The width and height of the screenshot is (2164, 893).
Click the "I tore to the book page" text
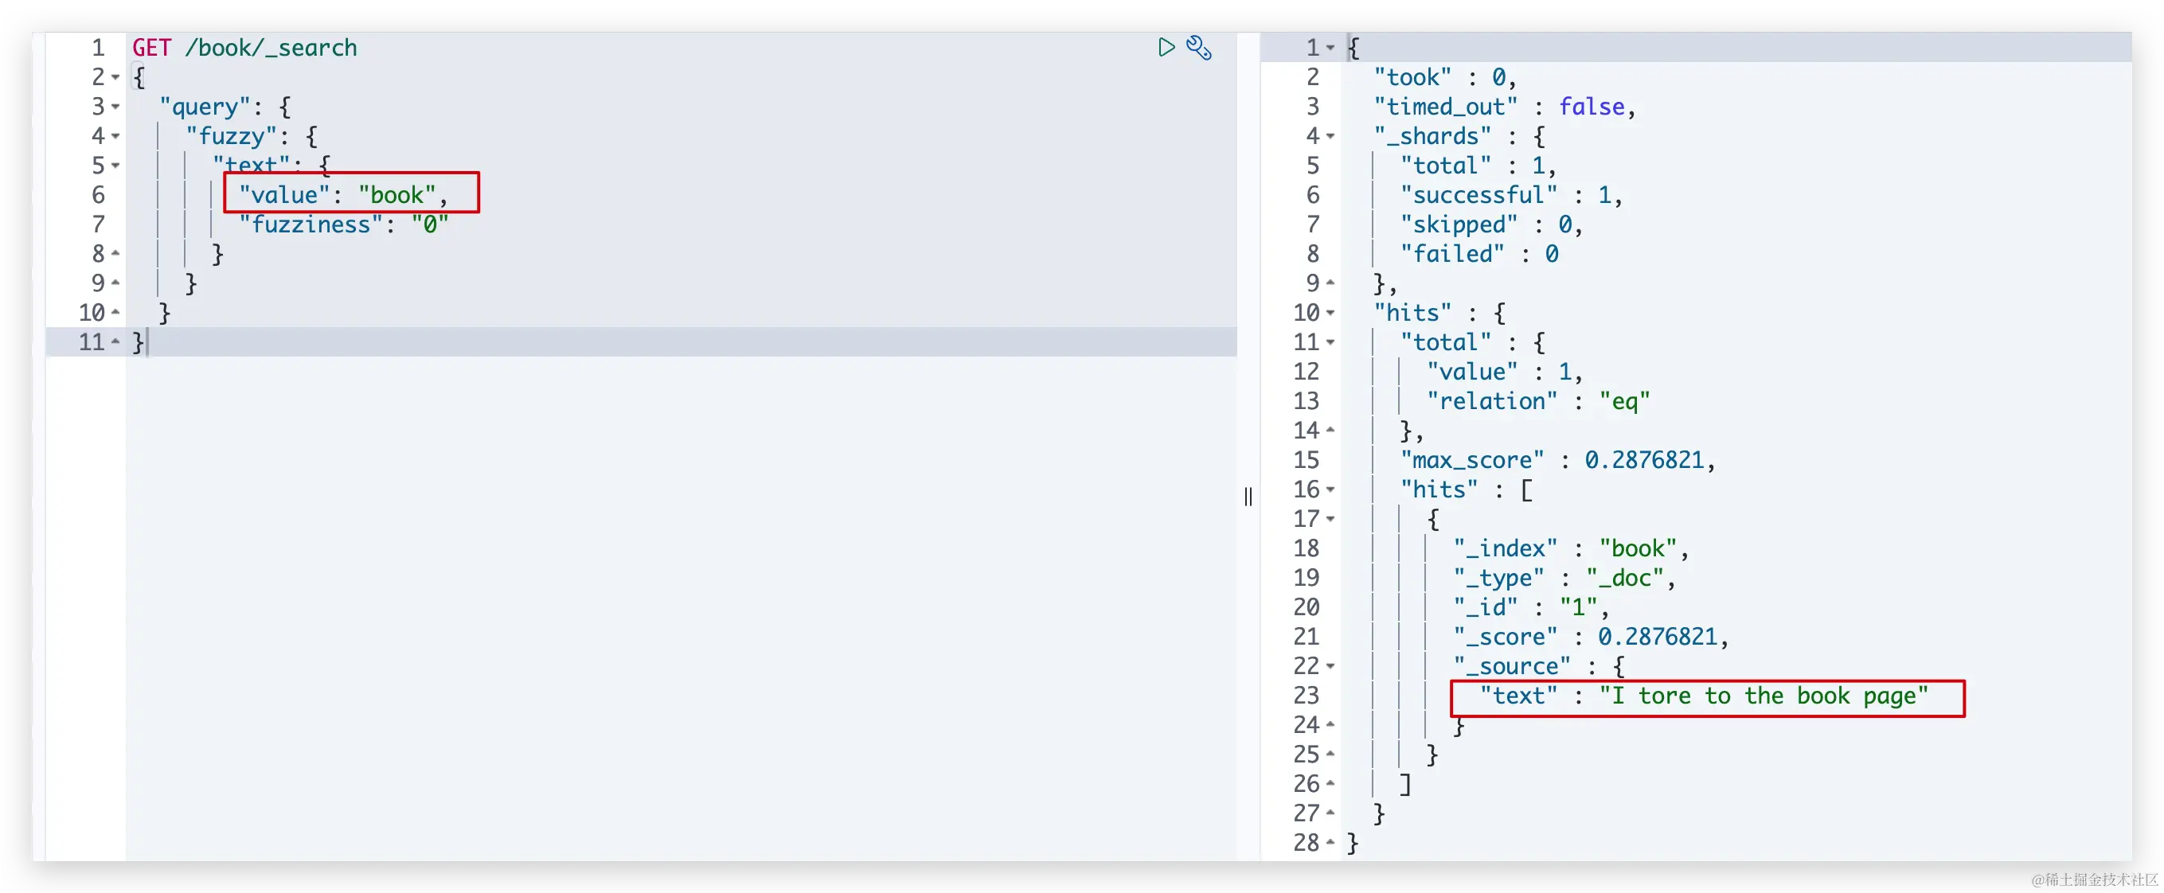pos(1763,696)
